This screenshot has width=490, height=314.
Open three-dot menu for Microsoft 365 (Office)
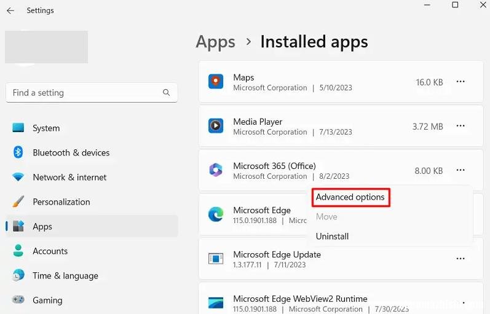[x=460, y=170]
